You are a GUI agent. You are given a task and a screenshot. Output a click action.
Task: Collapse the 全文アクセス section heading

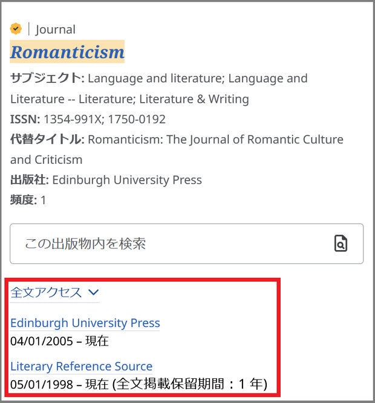[46, 292]
